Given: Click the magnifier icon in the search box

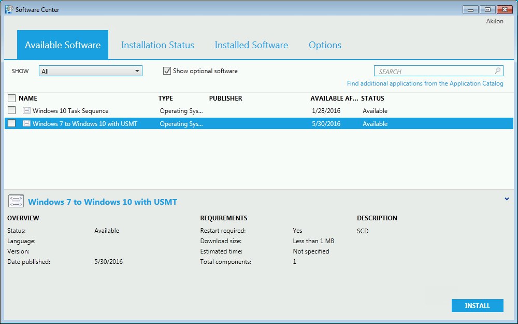Looking at the screenshot, I should pyautogui.click(x=497, y=71).
